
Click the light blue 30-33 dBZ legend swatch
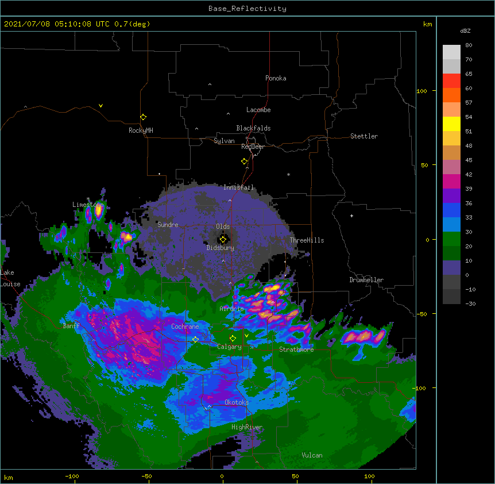pyautogui.click(x=451, y=225)
